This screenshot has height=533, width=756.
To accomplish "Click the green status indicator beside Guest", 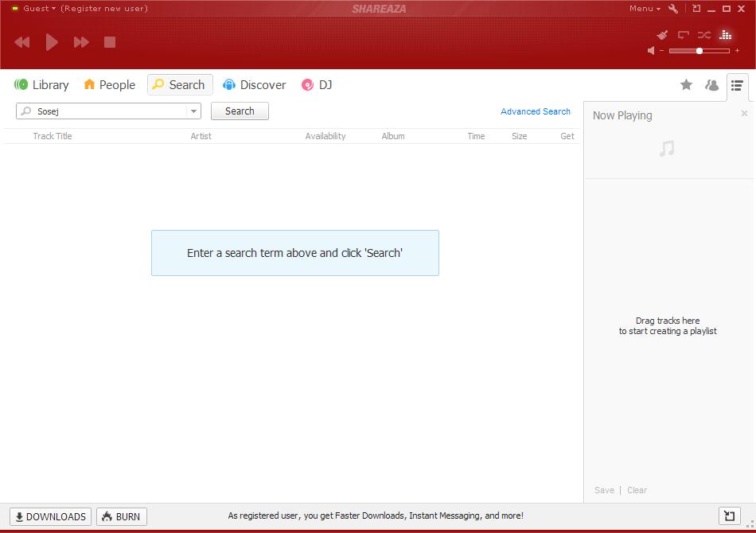I will pyautogui.click(x=15, y=8).
